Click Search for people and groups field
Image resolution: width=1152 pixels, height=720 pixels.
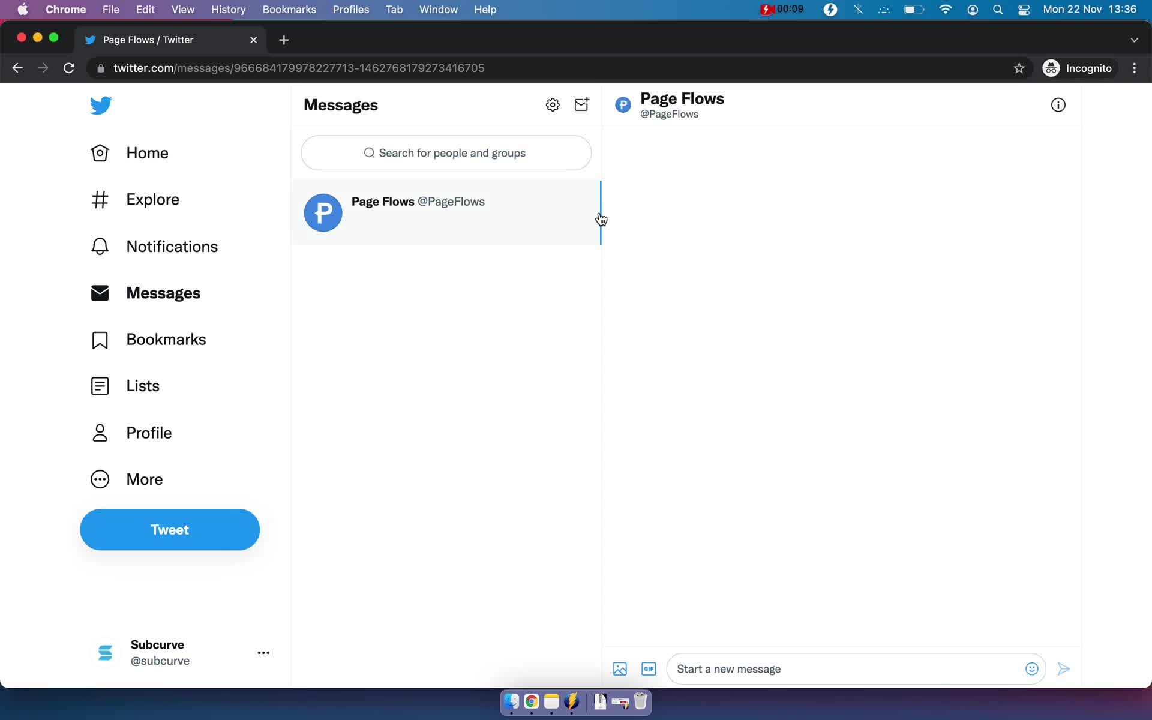(446, 153)
